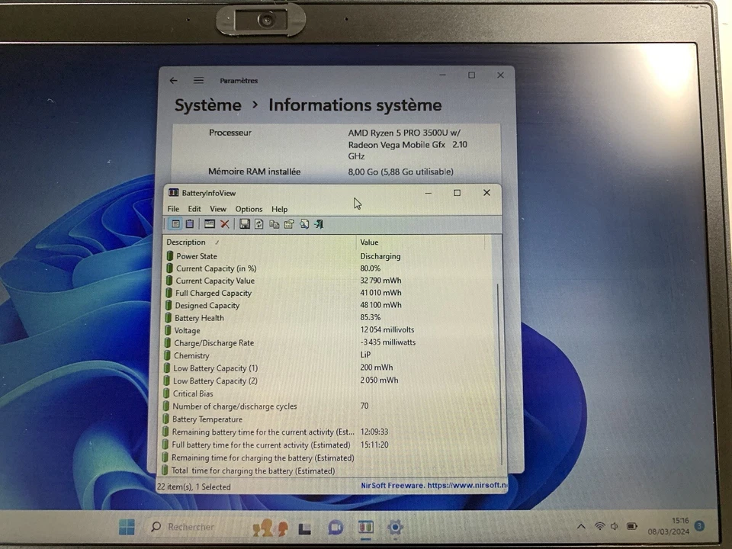Open the clock showing 15:16
This screenshot has height=549, width=732.
[x=668, y=526]
